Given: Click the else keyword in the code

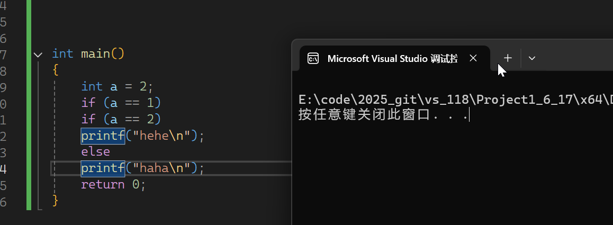Looking at the screenshot, I should [x=95, y=152].
